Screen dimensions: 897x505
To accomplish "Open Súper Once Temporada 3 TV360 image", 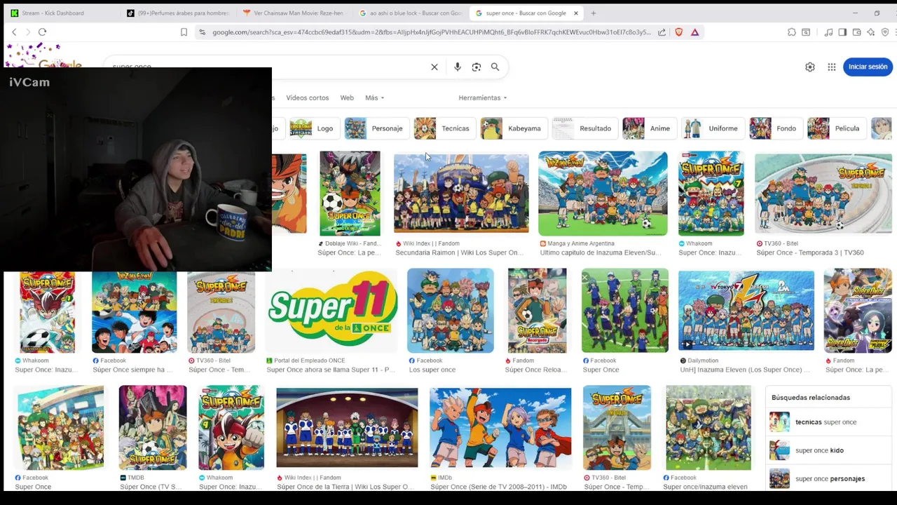I will point(823,193).
